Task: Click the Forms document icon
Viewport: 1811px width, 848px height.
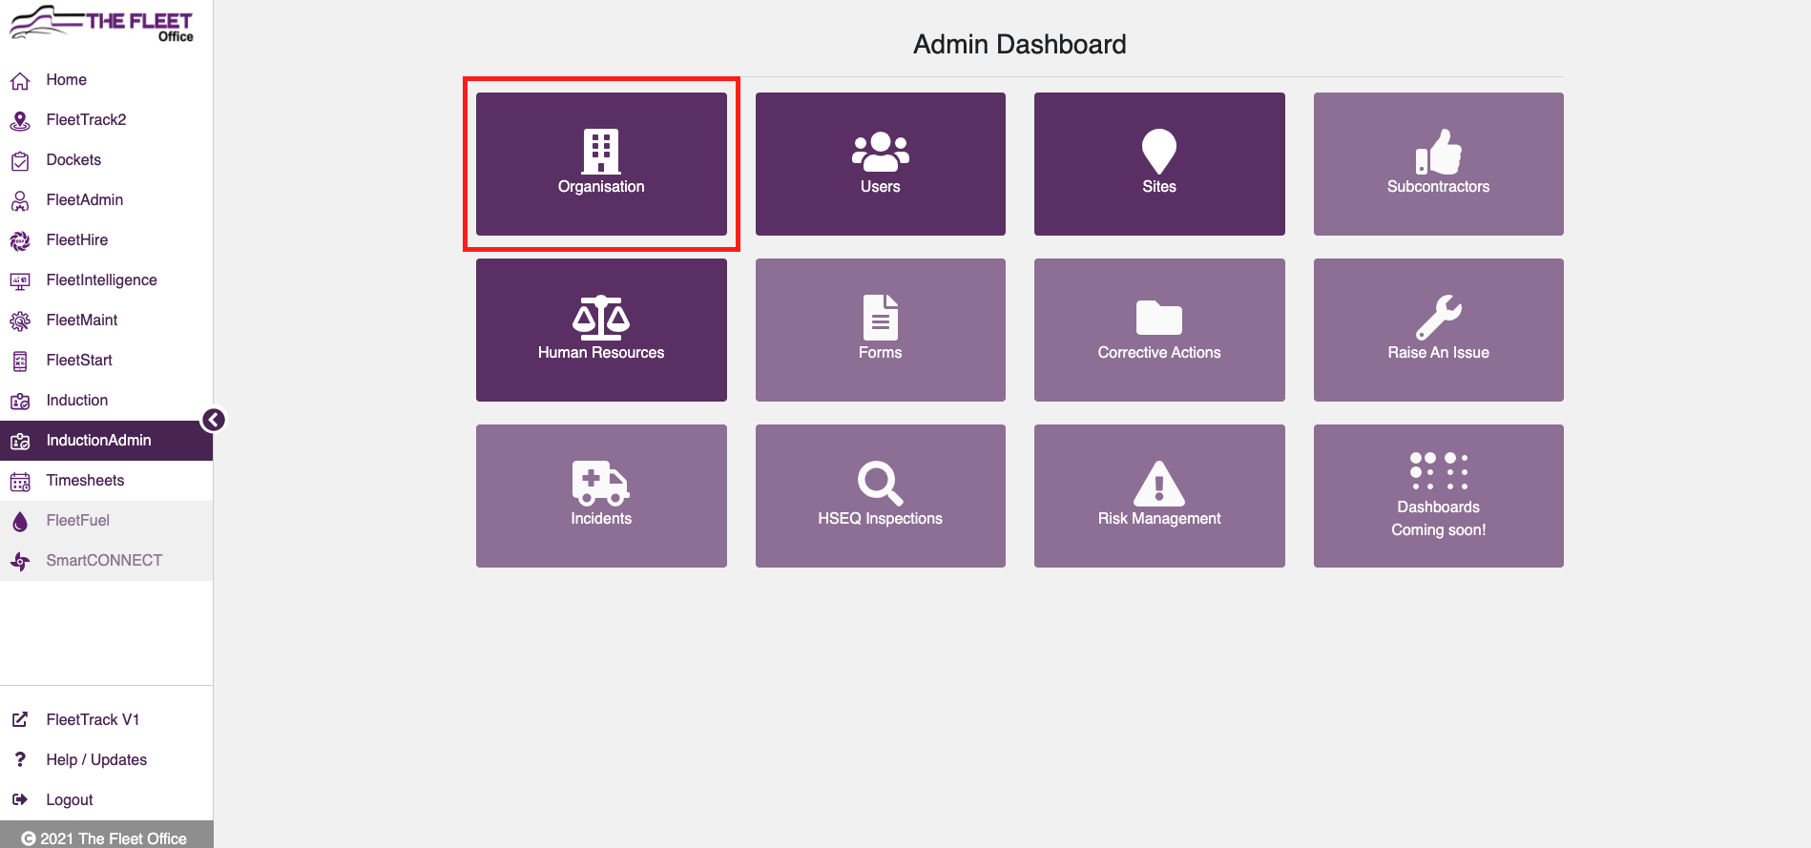Action: pyautogui.click(x=880, y=318)
